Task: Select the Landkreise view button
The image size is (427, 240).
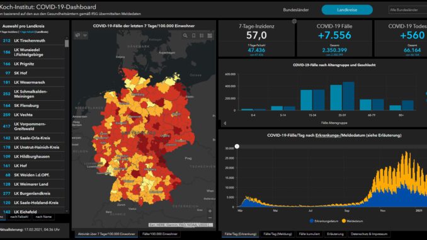Action: [347, 10]
